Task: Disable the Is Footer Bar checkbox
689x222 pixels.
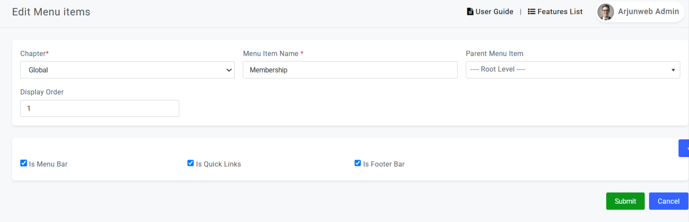Action: [358, 163]
